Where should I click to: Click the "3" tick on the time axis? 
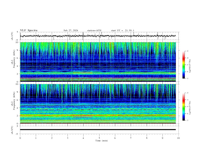68,138
